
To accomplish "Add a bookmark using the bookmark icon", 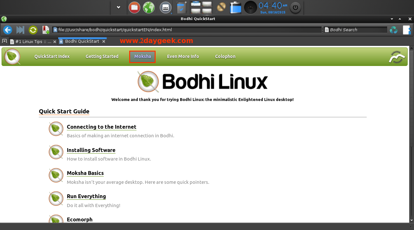I will (46, 30).
